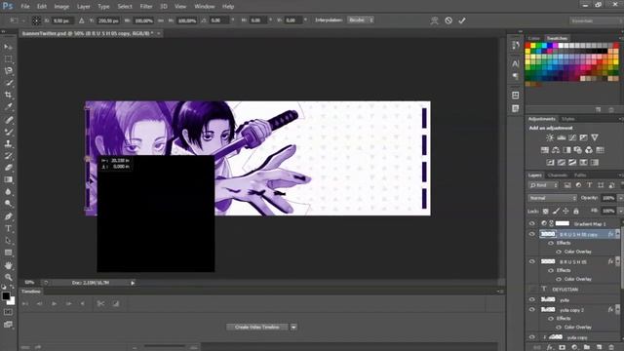624x351 pixels.
Task: Lock all padlock icon
Action: click(576, 211)
